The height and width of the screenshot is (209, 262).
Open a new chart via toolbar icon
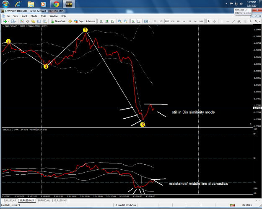5,21
